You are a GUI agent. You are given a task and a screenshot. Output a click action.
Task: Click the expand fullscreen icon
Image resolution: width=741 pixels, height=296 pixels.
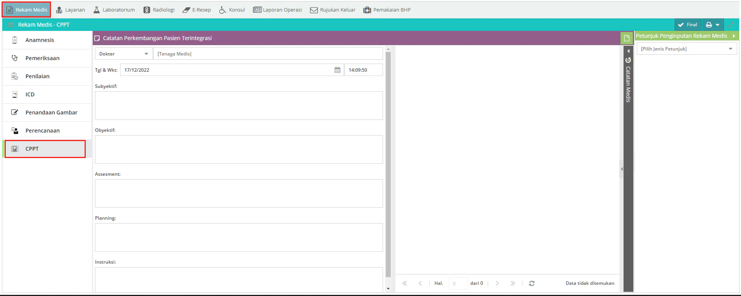731,25
